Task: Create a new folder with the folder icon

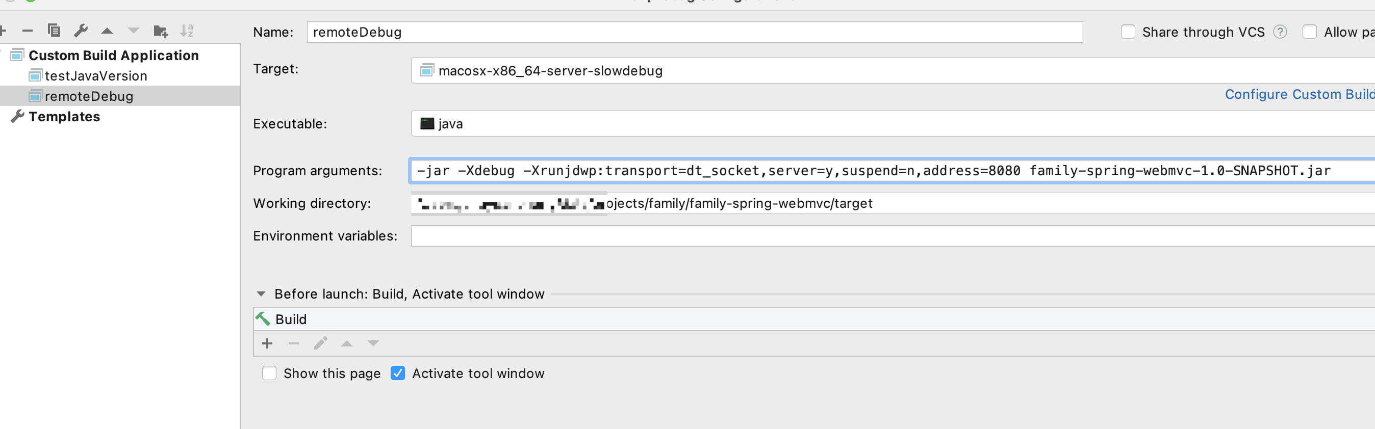Action: pos(160,31)
